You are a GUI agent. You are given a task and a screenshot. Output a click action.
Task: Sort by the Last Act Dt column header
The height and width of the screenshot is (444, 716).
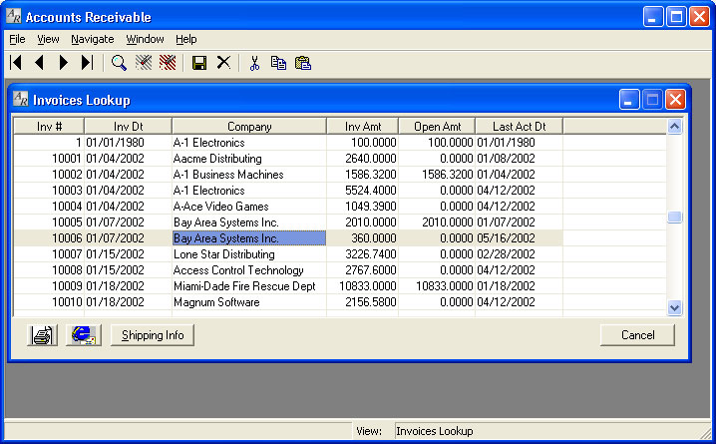pos(520,126)
